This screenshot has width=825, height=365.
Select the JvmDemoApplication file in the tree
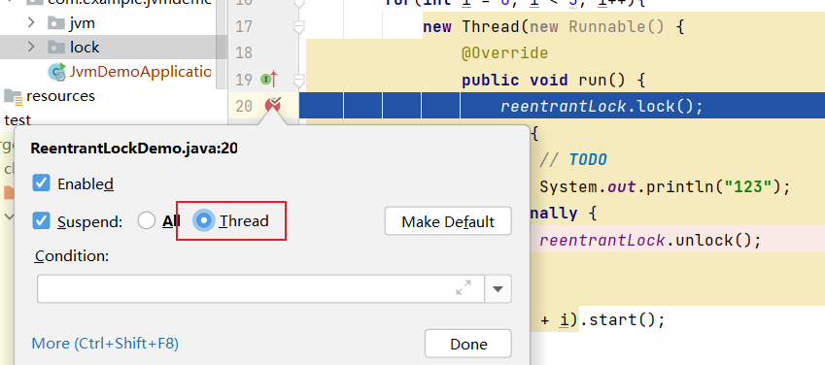click(x=140, y=72)
